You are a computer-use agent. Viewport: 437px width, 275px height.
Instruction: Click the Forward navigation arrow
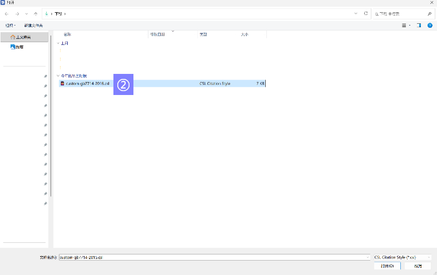click(17, 13)
